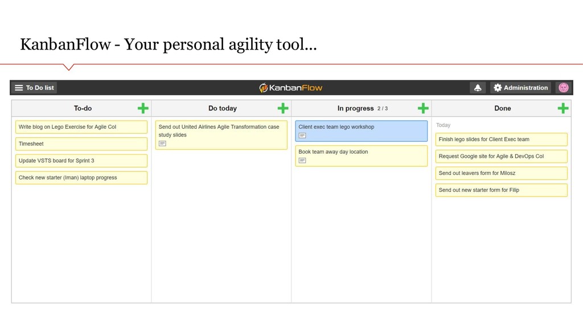Click the In progress column header
583x328 pixels.
point(355,108)
